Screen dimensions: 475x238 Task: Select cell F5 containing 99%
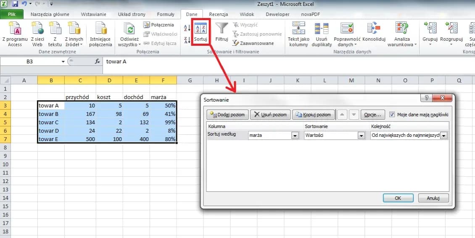point(163,122)
